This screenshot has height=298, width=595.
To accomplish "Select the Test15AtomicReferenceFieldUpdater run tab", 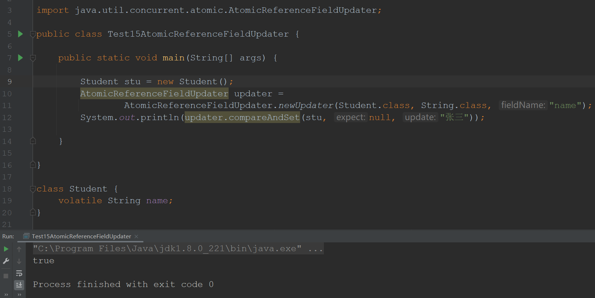I will 81,236.
